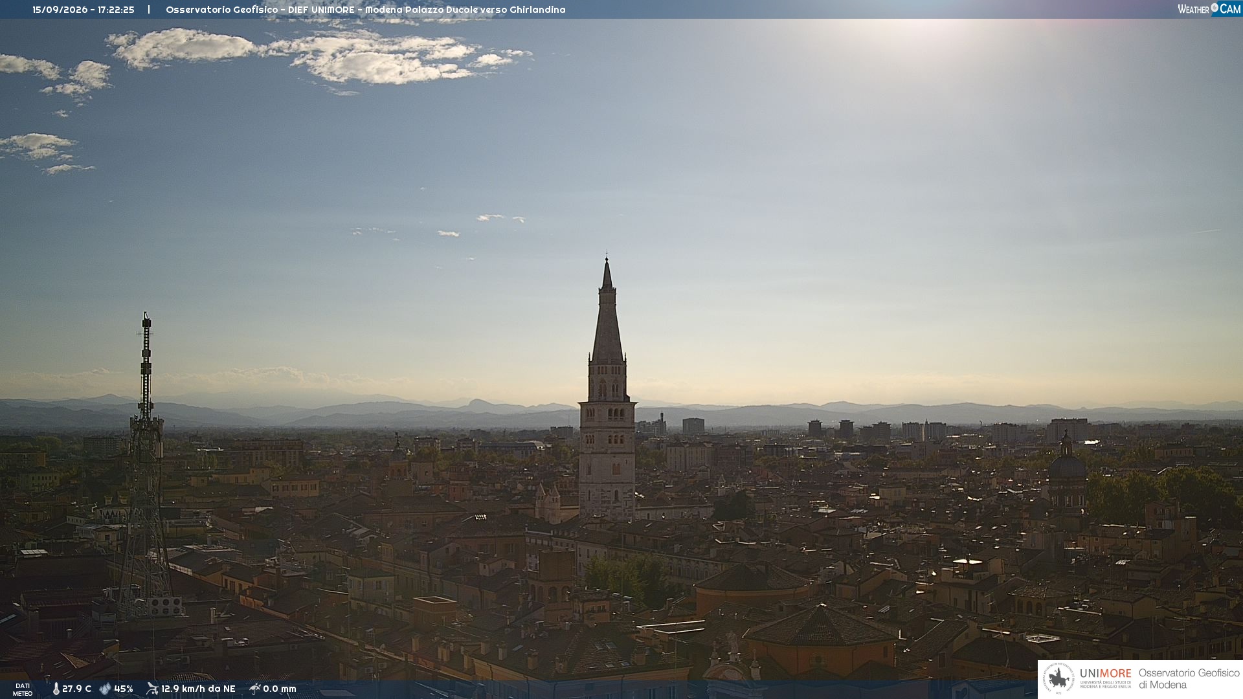Viewport: 1243px width, 699px height.
Task: Click the thermometer temperature icon
Action: click(x=56, y=689)
